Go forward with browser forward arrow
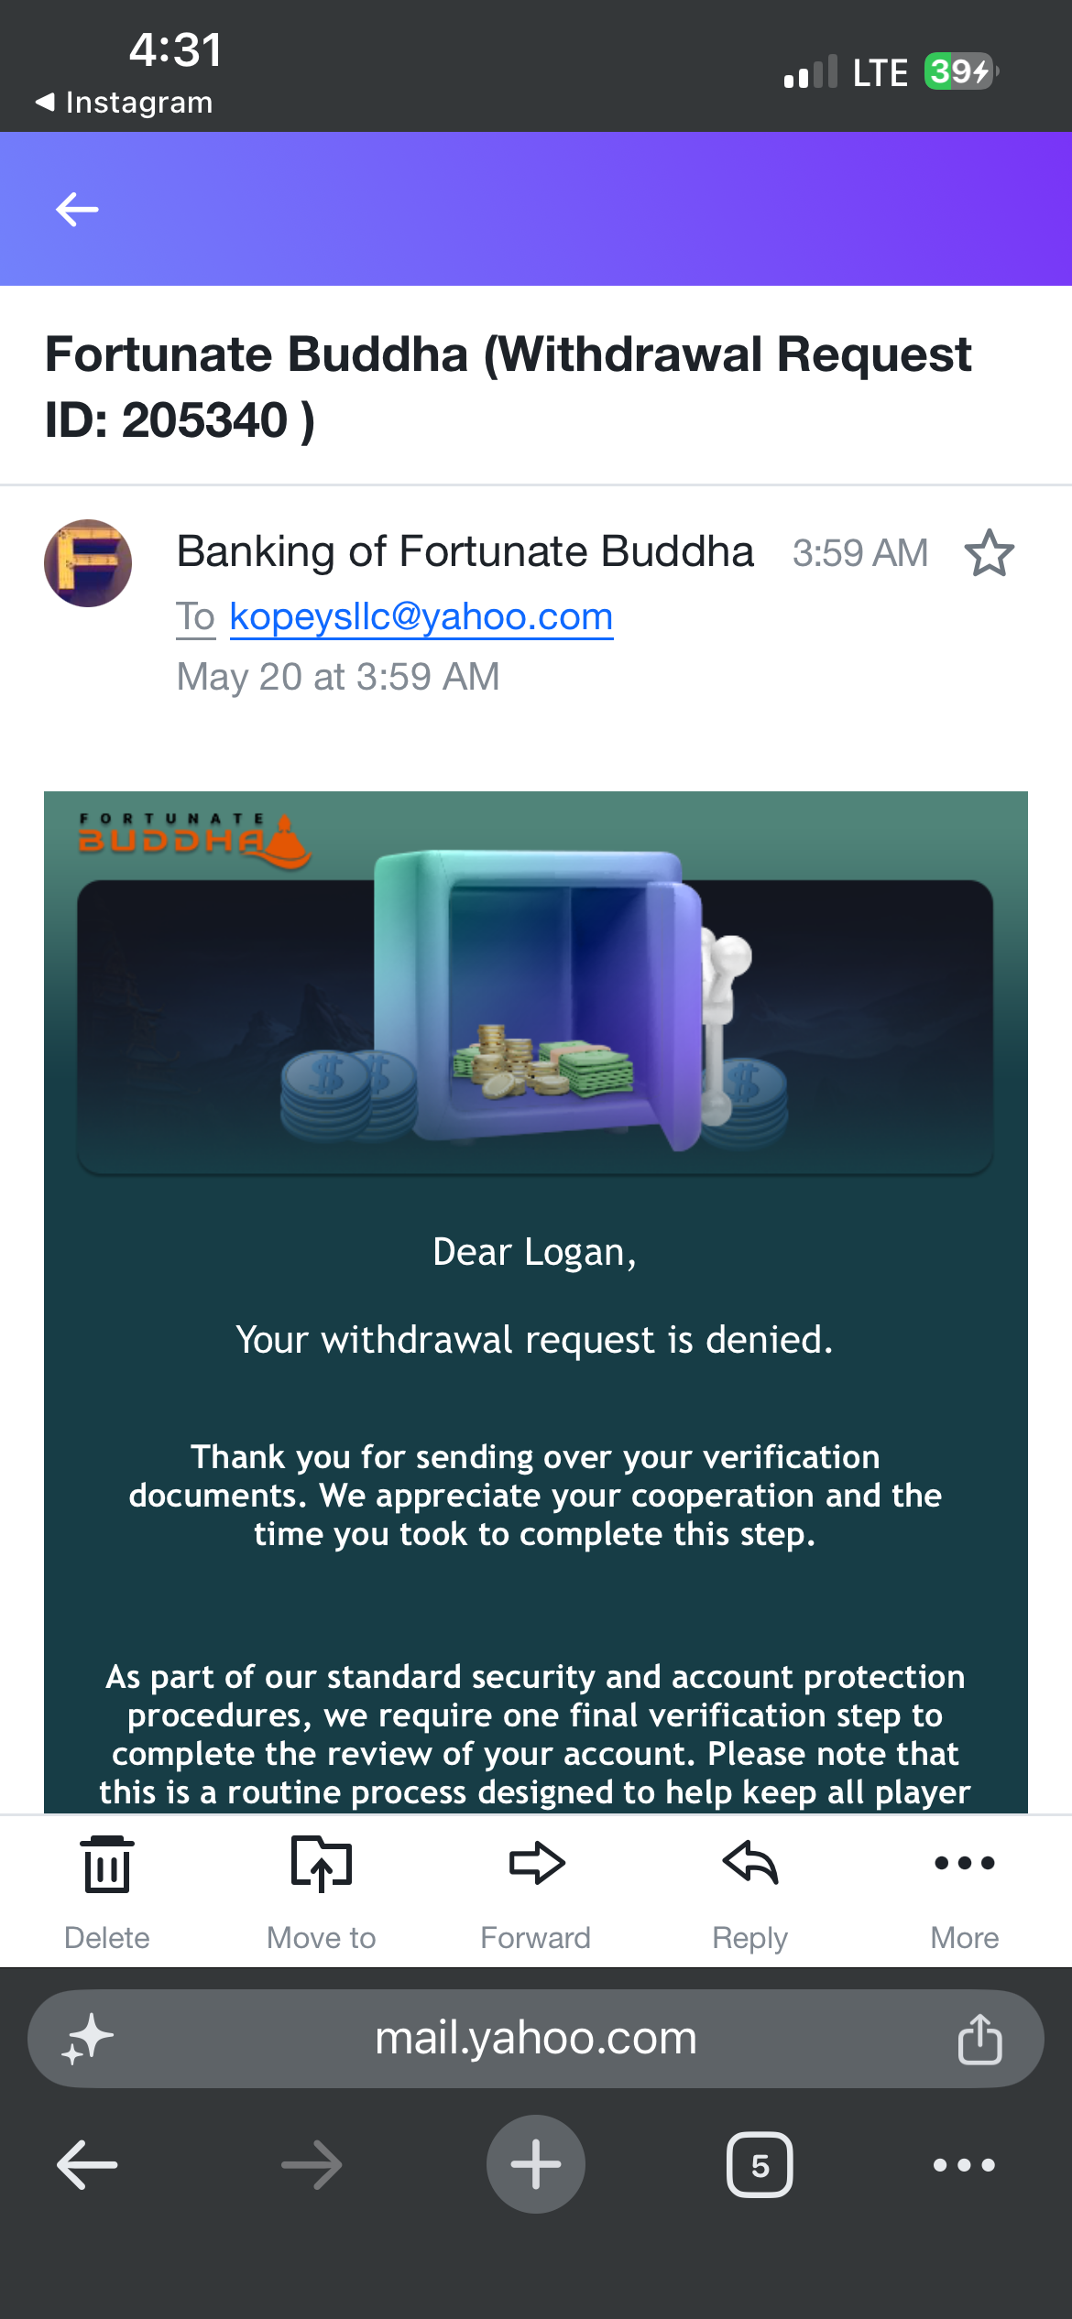The width and height of the screenshot is (1072, 2319). pos(312,2165)
